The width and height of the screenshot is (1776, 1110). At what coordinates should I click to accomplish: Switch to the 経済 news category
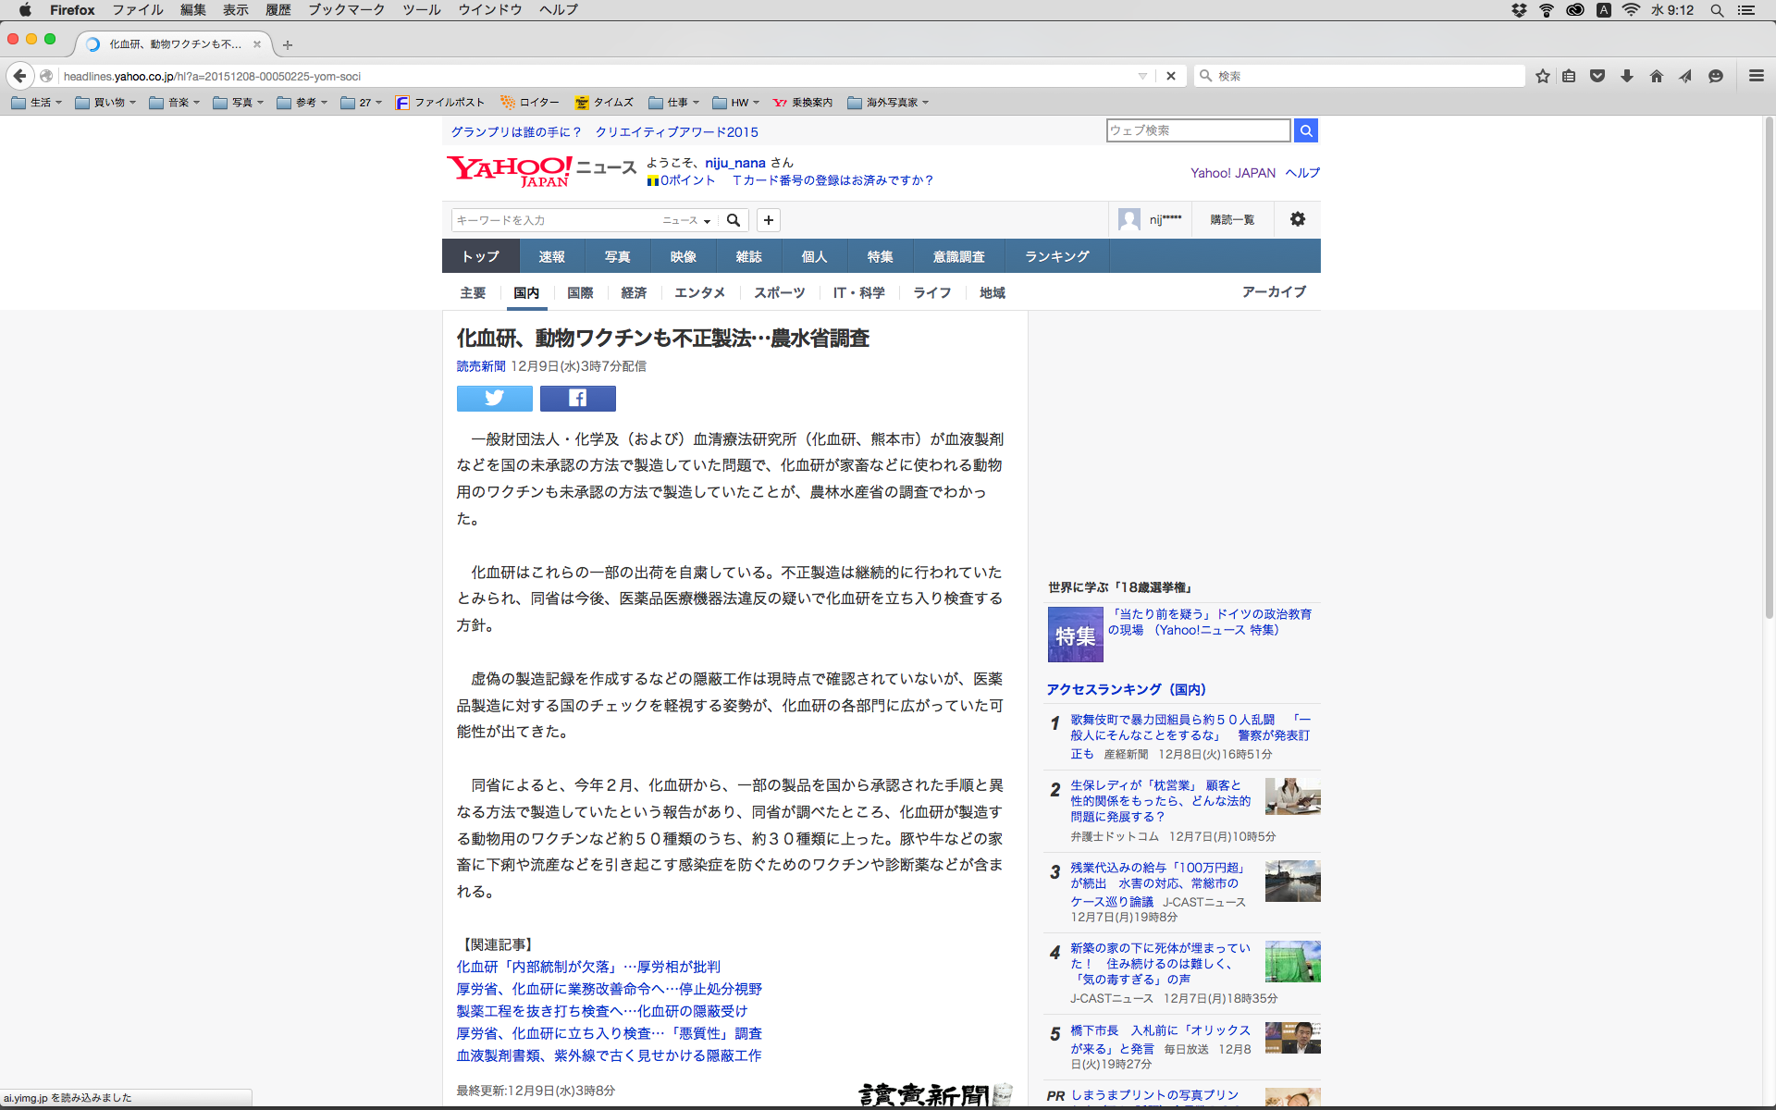click(x=634, y=292)
